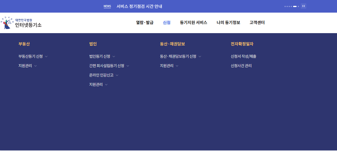Click the 인터넷등기소 court logo
Viewport: 337px width, 151px height.
click(21, 23)
